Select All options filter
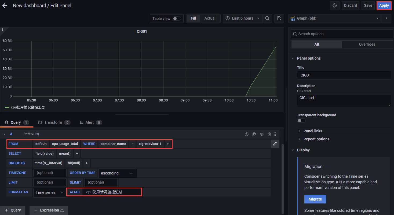 (x=317, y=44)
